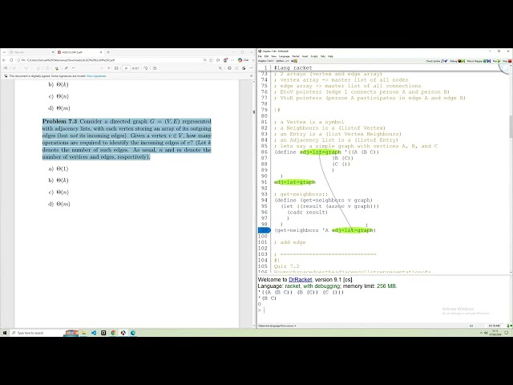
Task: Click the PDF print icon
Action: [x=229, y=68]
